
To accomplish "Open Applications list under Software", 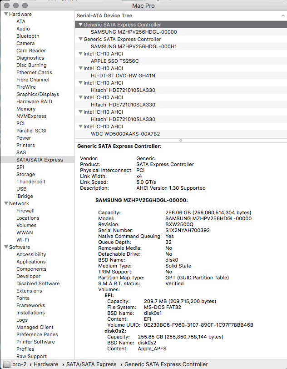I will [31, 262].
